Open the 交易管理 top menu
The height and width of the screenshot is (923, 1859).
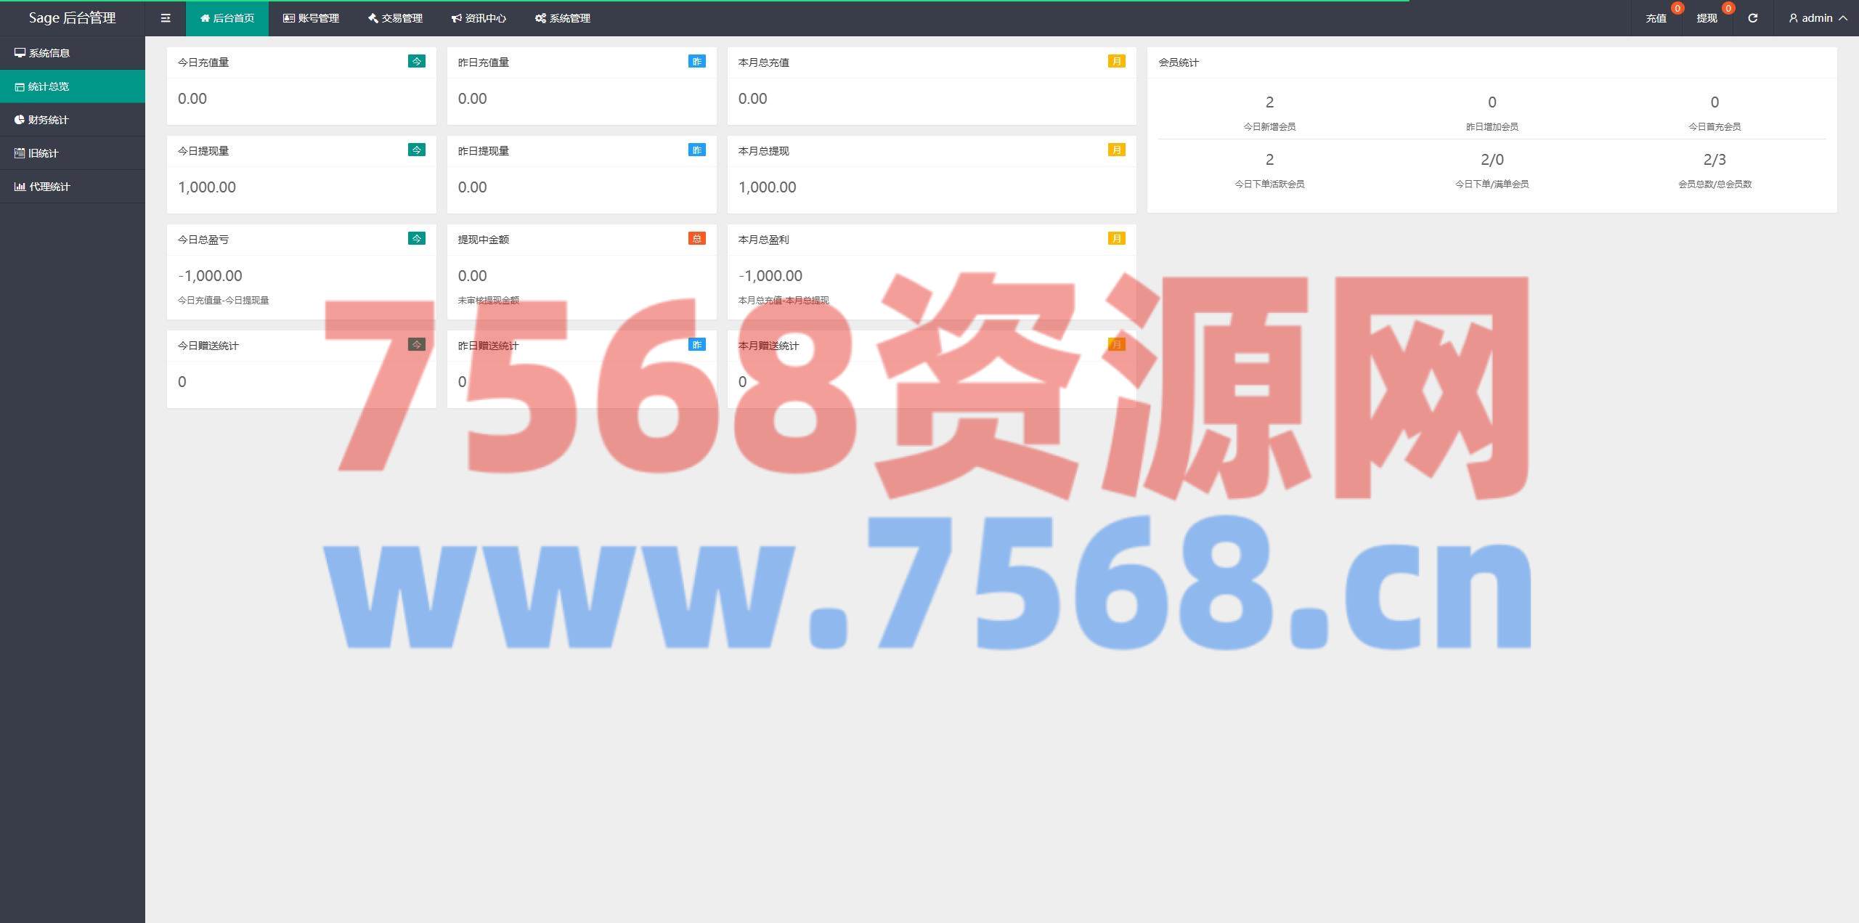point(395,18)
